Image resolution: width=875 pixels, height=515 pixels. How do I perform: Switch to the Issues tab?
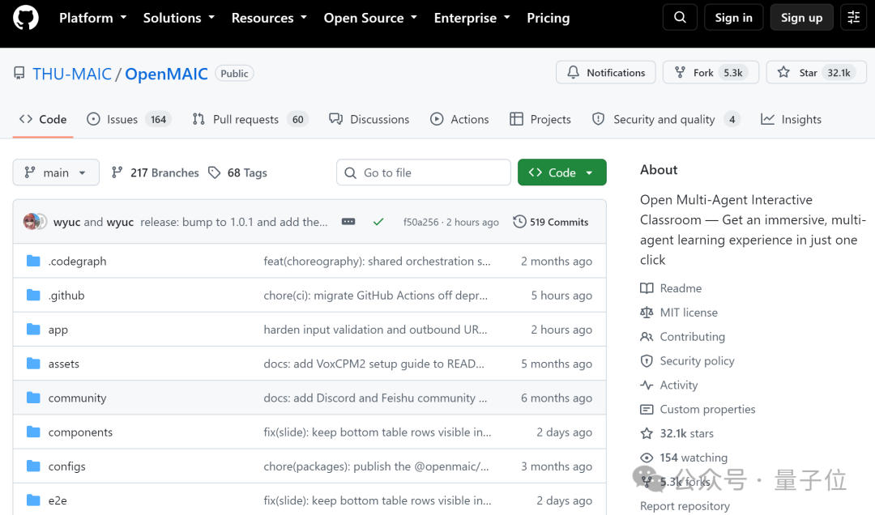tap(130, 119)
